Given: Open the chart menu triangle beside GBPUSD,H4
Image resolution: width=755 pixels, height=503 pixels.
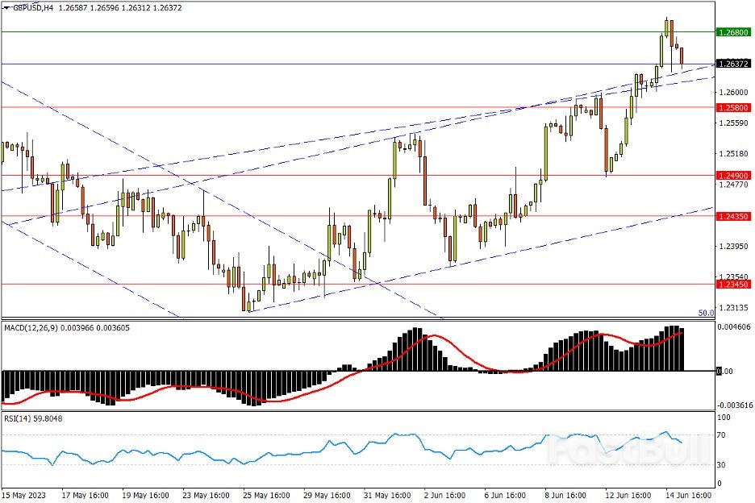Looking at the screenshot, I should [6, 8].
